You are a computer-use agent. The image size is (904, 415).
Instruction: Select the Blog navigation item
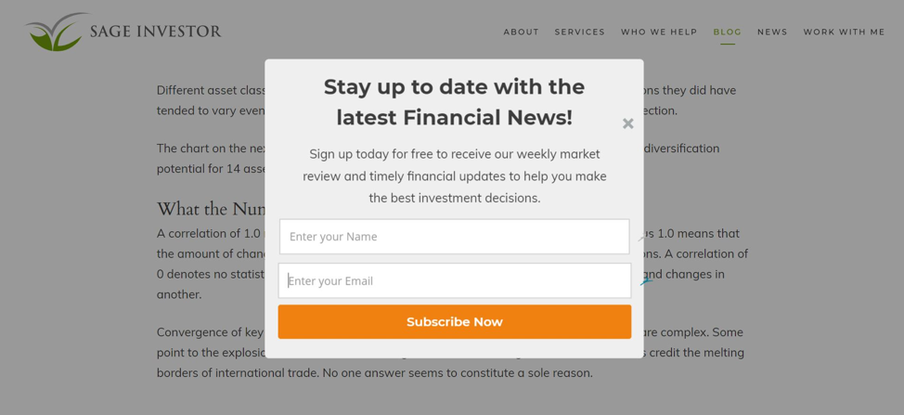click(727, 32)
